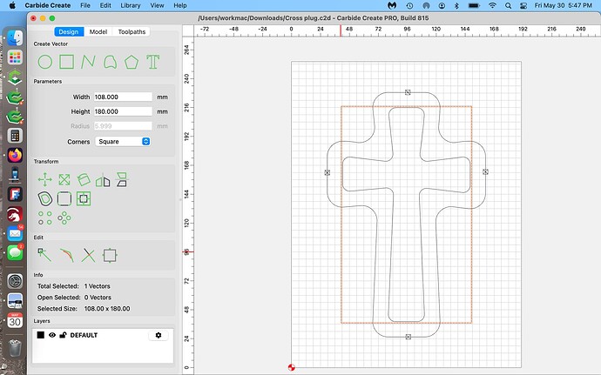Image resolution: width=601 pixels, height=375 pixels.
Task: Open the Help menu
Action: (x=180, y=5)
